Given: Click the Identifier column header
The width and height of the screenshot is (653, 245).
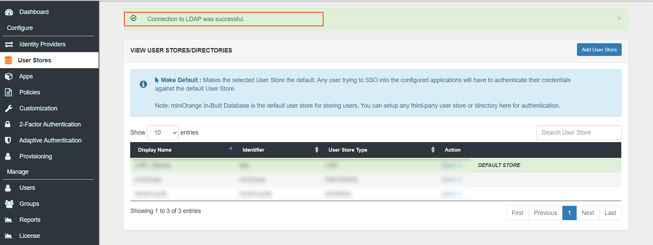Looking at the screenshot, I should coord(253,150).
